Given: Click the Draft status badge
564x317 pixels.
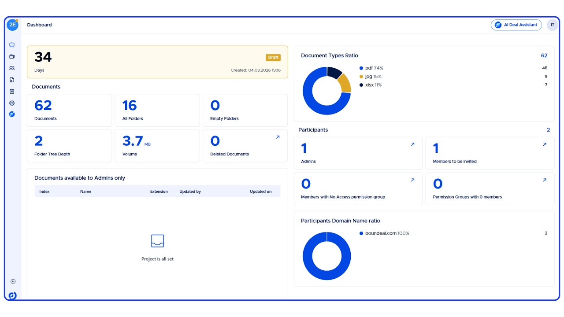Looking at the screenshot, I should pos(273,58).
